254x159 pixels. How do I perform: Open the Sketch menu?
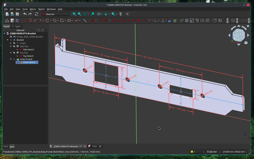point(41,9)
